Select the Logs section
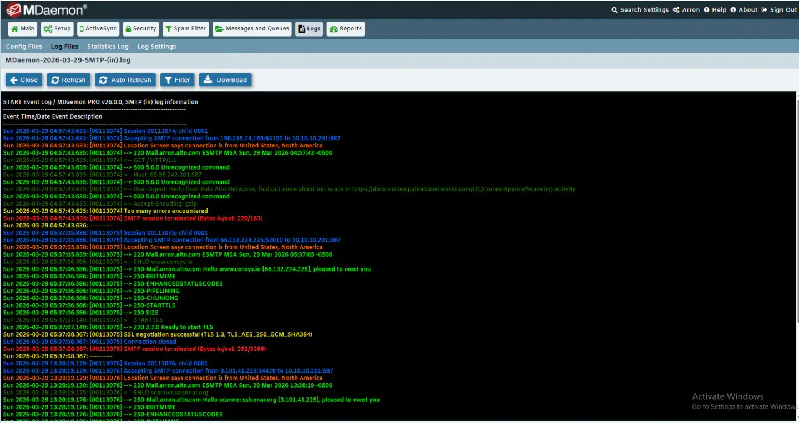The image size is (799, 423). pos(309,29)
